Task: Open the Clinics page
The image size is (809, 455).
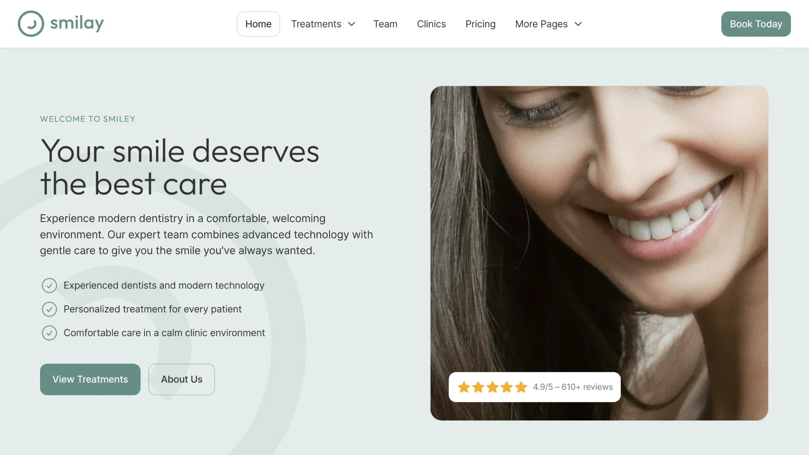Action: [431, 24]
